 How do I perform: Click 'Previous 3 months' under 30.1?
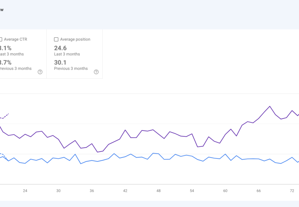click(x=71, y=69)
